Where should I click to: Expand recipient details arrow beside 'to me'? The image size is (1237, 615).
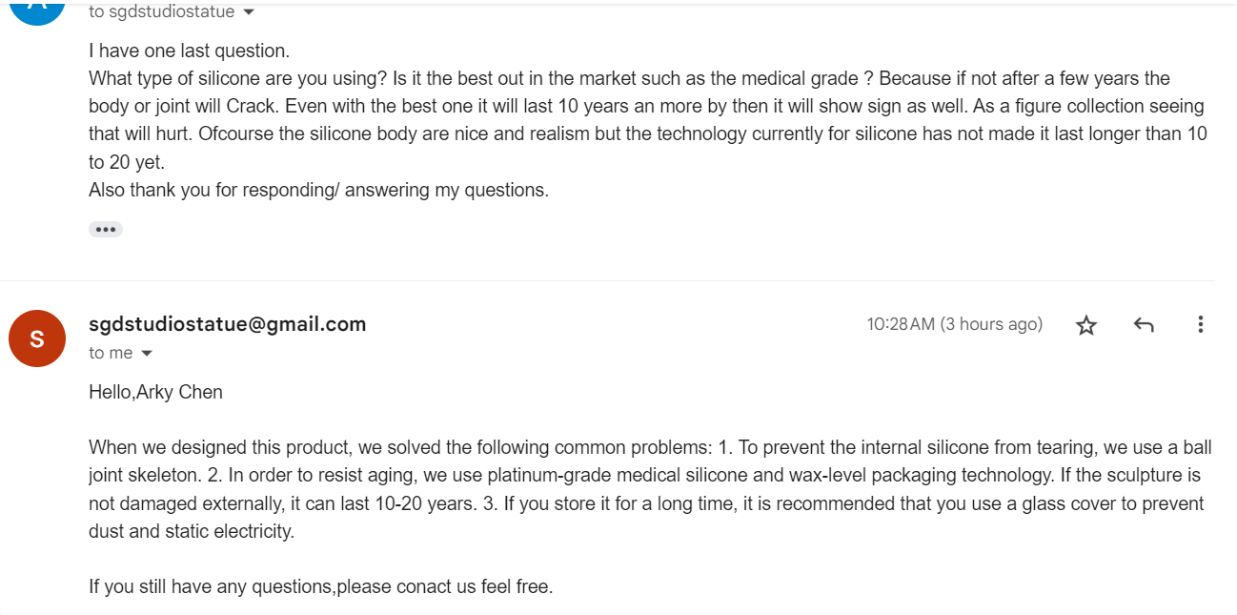(x=147, y=354)
